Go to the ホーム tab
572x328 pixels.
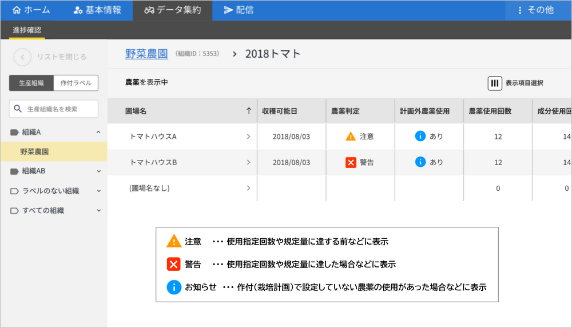[x=31, y=10]
